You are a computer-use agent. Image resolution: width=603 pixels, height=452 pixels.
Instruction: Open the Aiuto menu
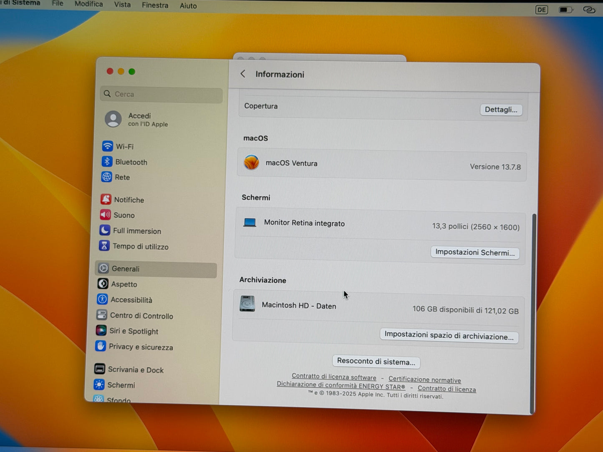pos(188,6)
